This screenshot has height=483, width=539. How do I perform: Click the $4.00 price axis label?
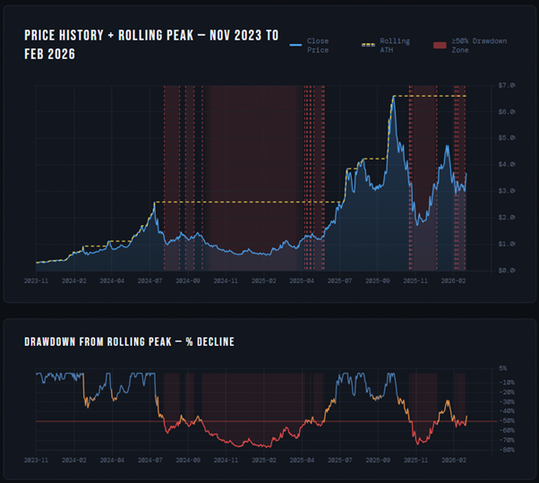[x=507, y=164]
